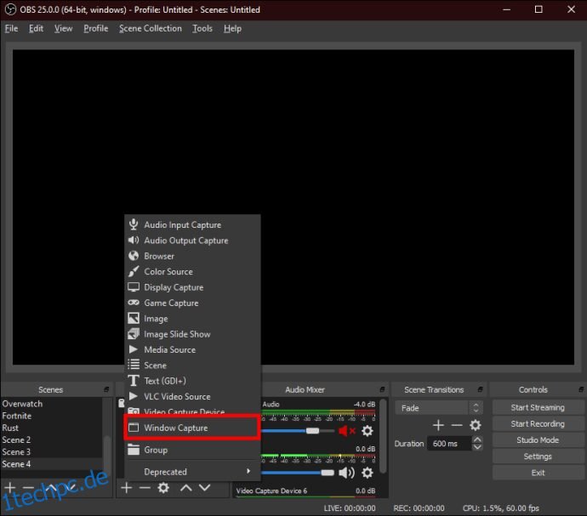Open gear settings for muted audio channel
The image size is (587, 516).
coord(368,431)
